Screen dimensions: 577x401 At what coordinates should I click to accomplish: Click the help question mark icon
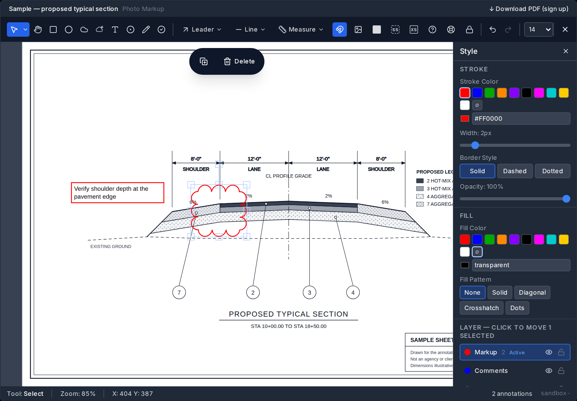click(x=432, y=30)
